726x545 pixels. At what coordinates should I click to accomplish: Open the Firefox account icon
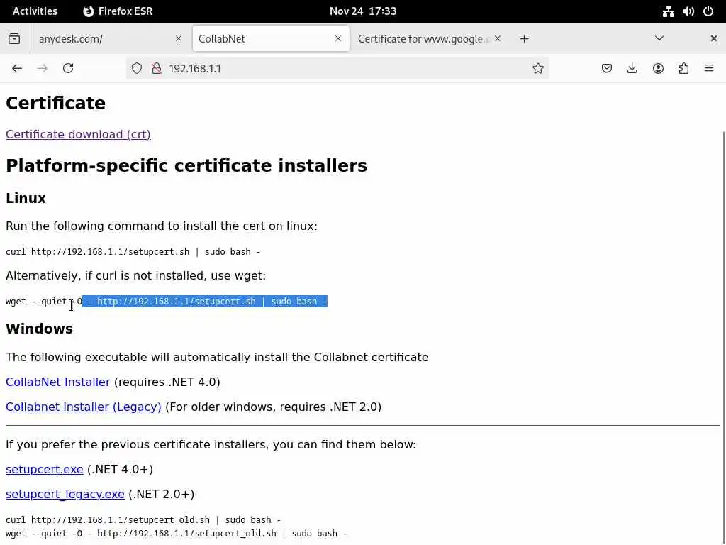pos(658,69)
